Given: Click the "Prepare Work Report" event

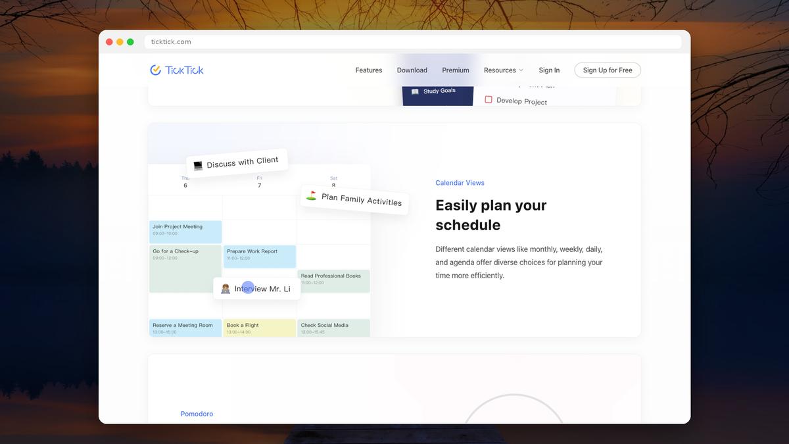Looking at the screenshot, I should [x=259, y=257].
